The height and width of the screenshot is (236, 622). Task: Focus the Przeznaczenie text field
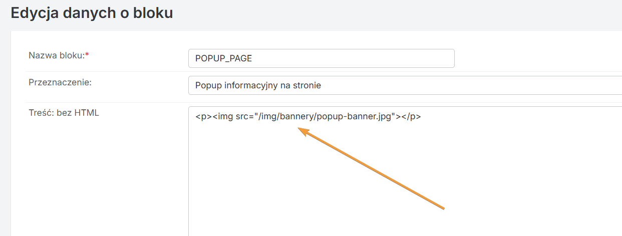405,85
